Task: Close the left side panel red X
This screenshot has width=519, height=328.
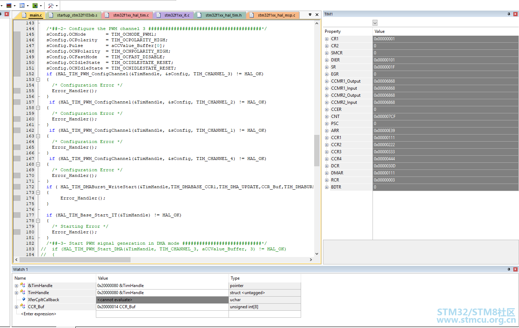Action: pos(6,14)
